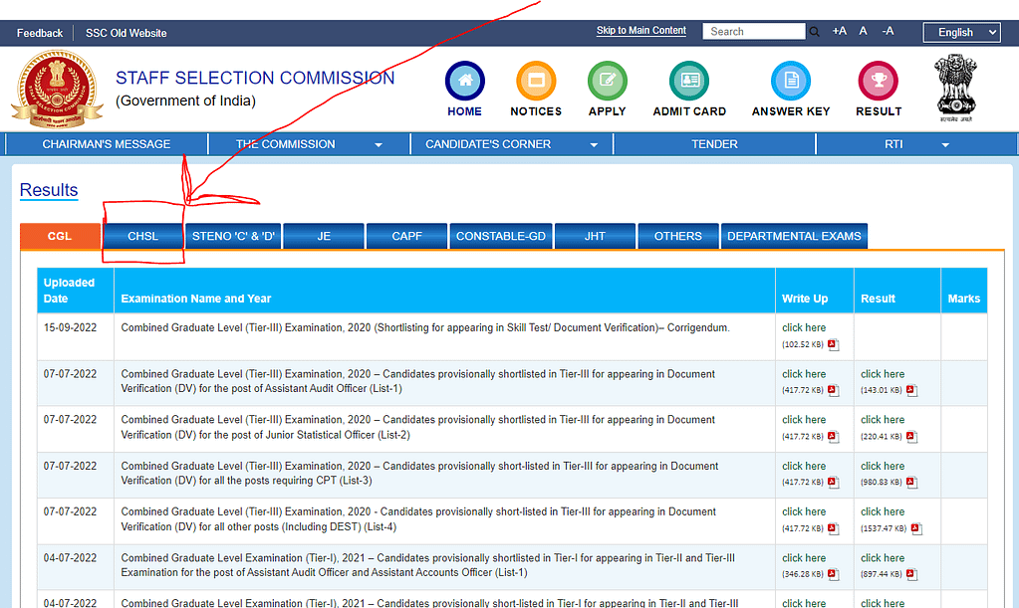Decrease font size with -A
The image size is (1019, 608).
click(x=888, y=31)
